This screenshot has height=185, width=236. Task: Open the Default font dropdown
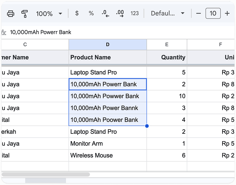[x=167, y=14]
